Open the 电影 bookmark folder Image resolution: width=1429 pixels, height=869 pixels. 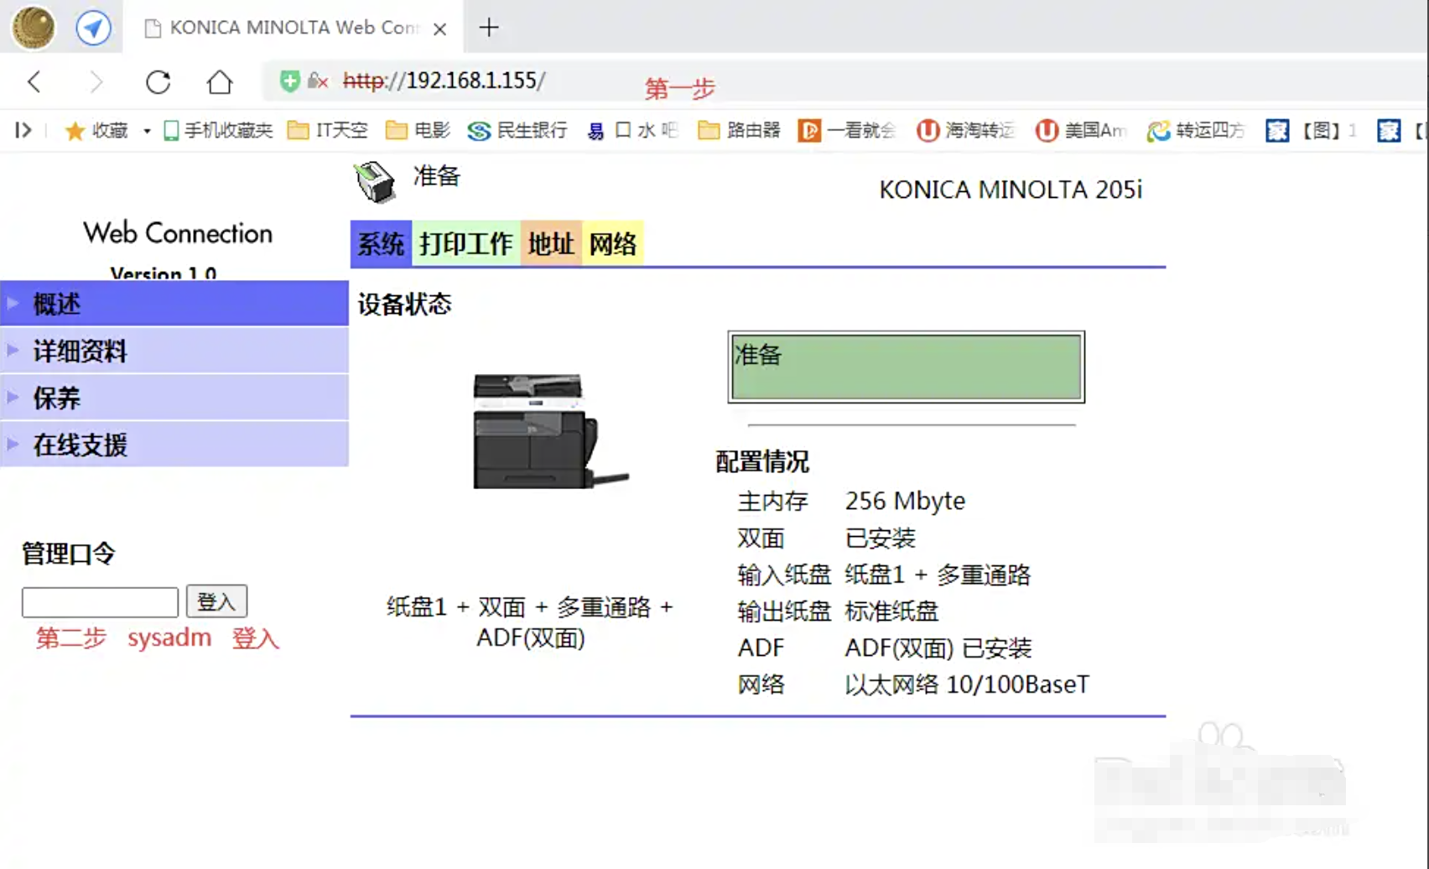tap(418, 130)
